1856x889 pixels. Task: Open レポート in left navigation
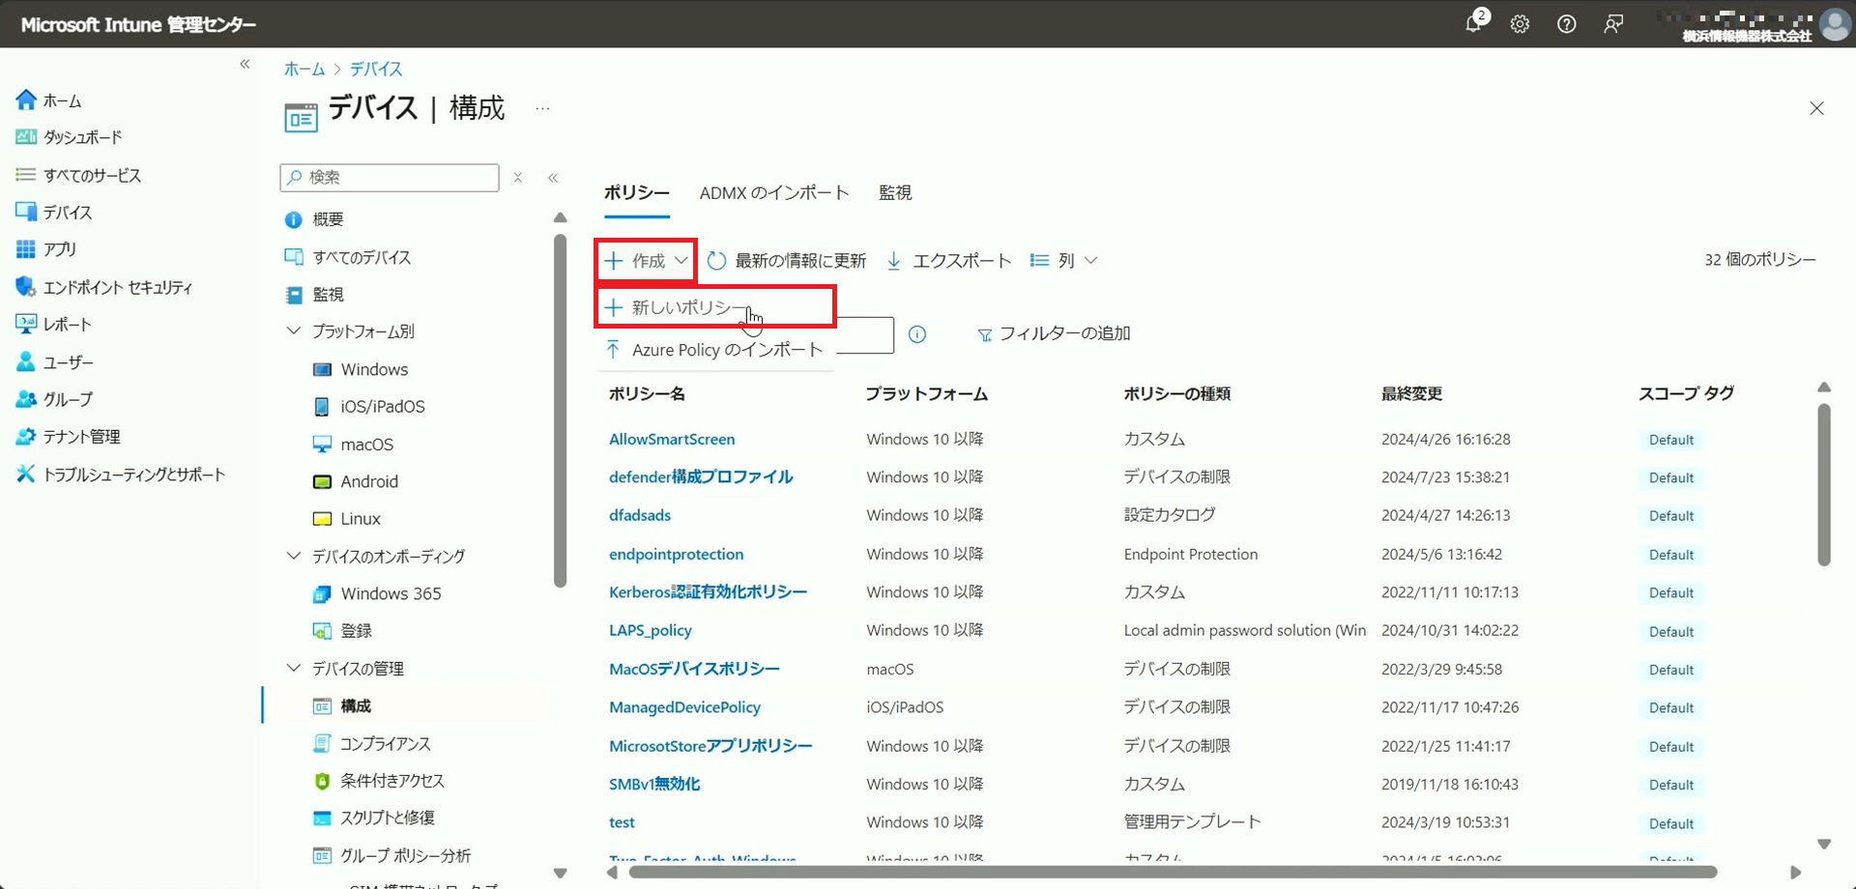54,325
